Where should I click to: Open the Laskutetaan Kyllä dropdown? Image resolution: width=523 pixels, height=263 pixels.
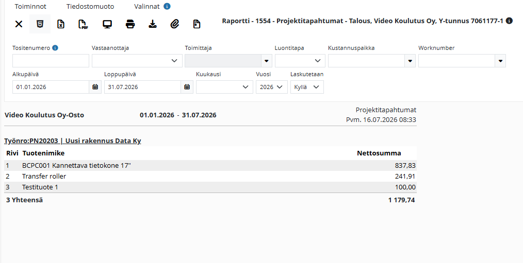pos(307,87)
